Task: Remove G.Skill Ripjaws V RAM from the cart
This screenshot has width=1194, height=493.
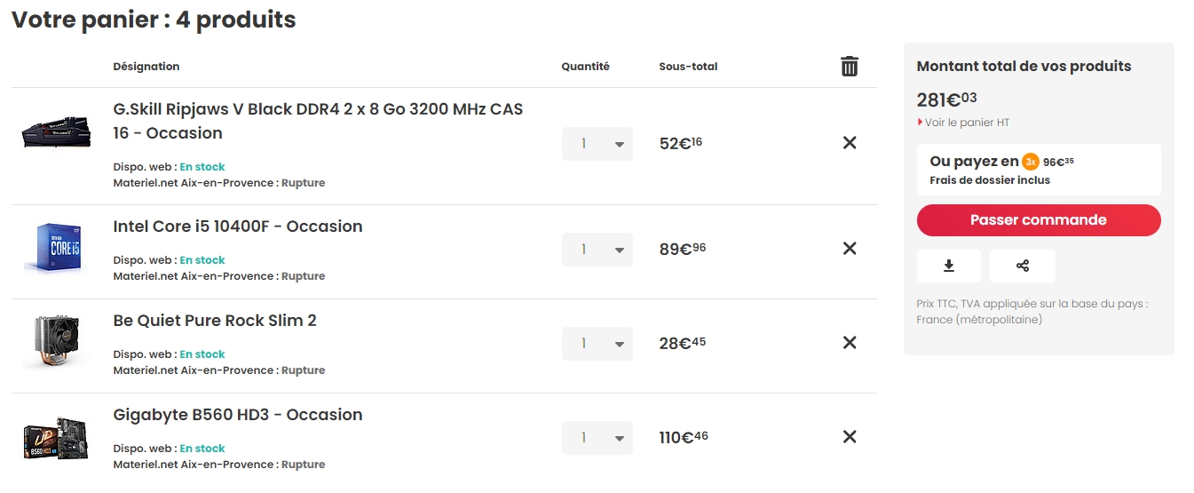Action: coord(850,143)
